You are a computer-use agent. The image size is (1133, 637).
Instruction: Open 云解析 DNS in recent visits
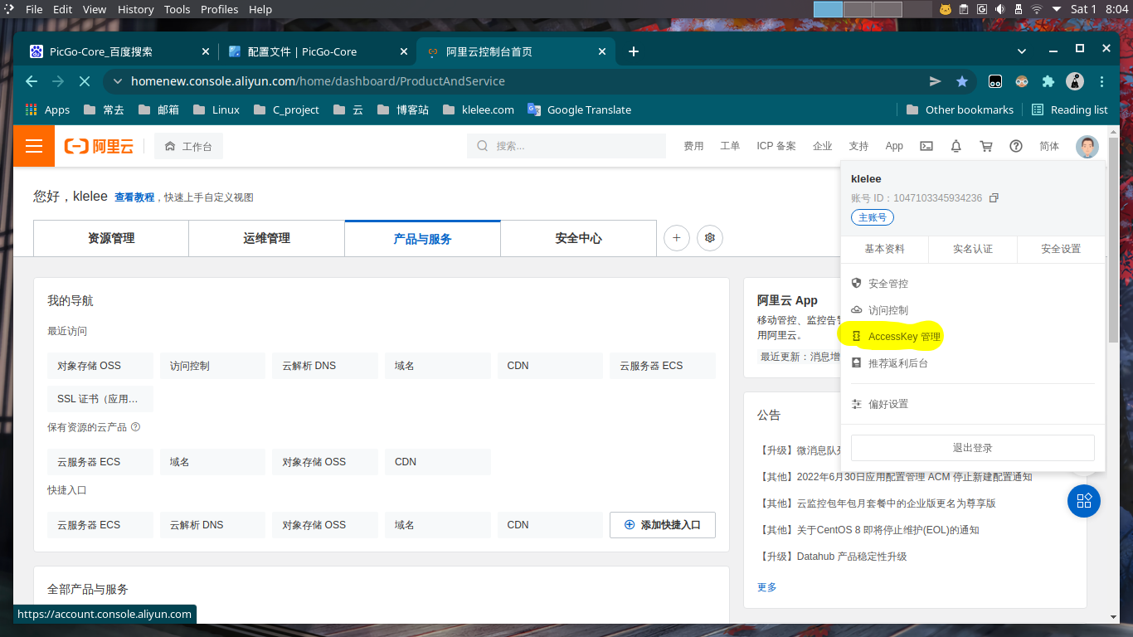(x=325, y=366)
